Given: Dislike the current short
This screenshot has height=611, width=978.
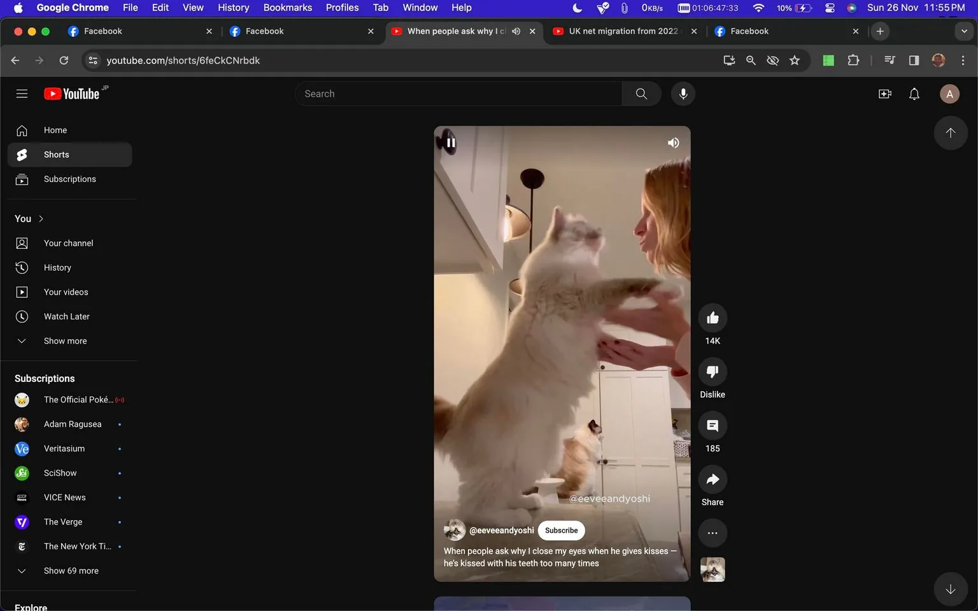Looking at the screenshot, I should tap(712, 371).
